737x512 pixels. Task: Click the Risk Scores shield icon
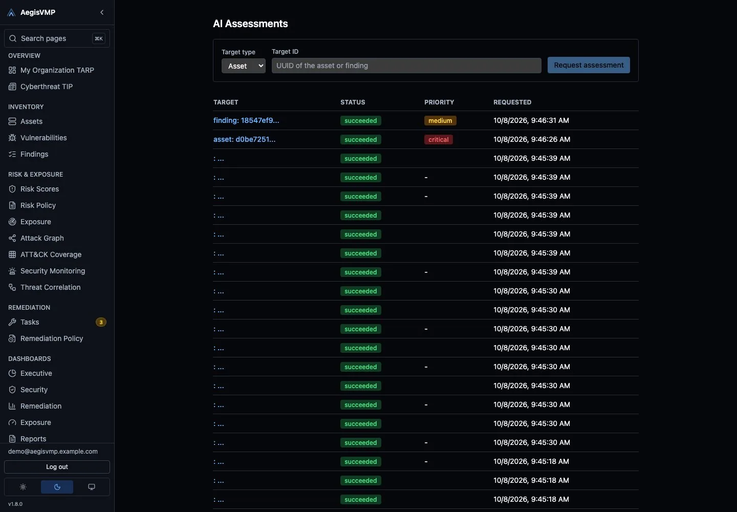coord(12,189)
